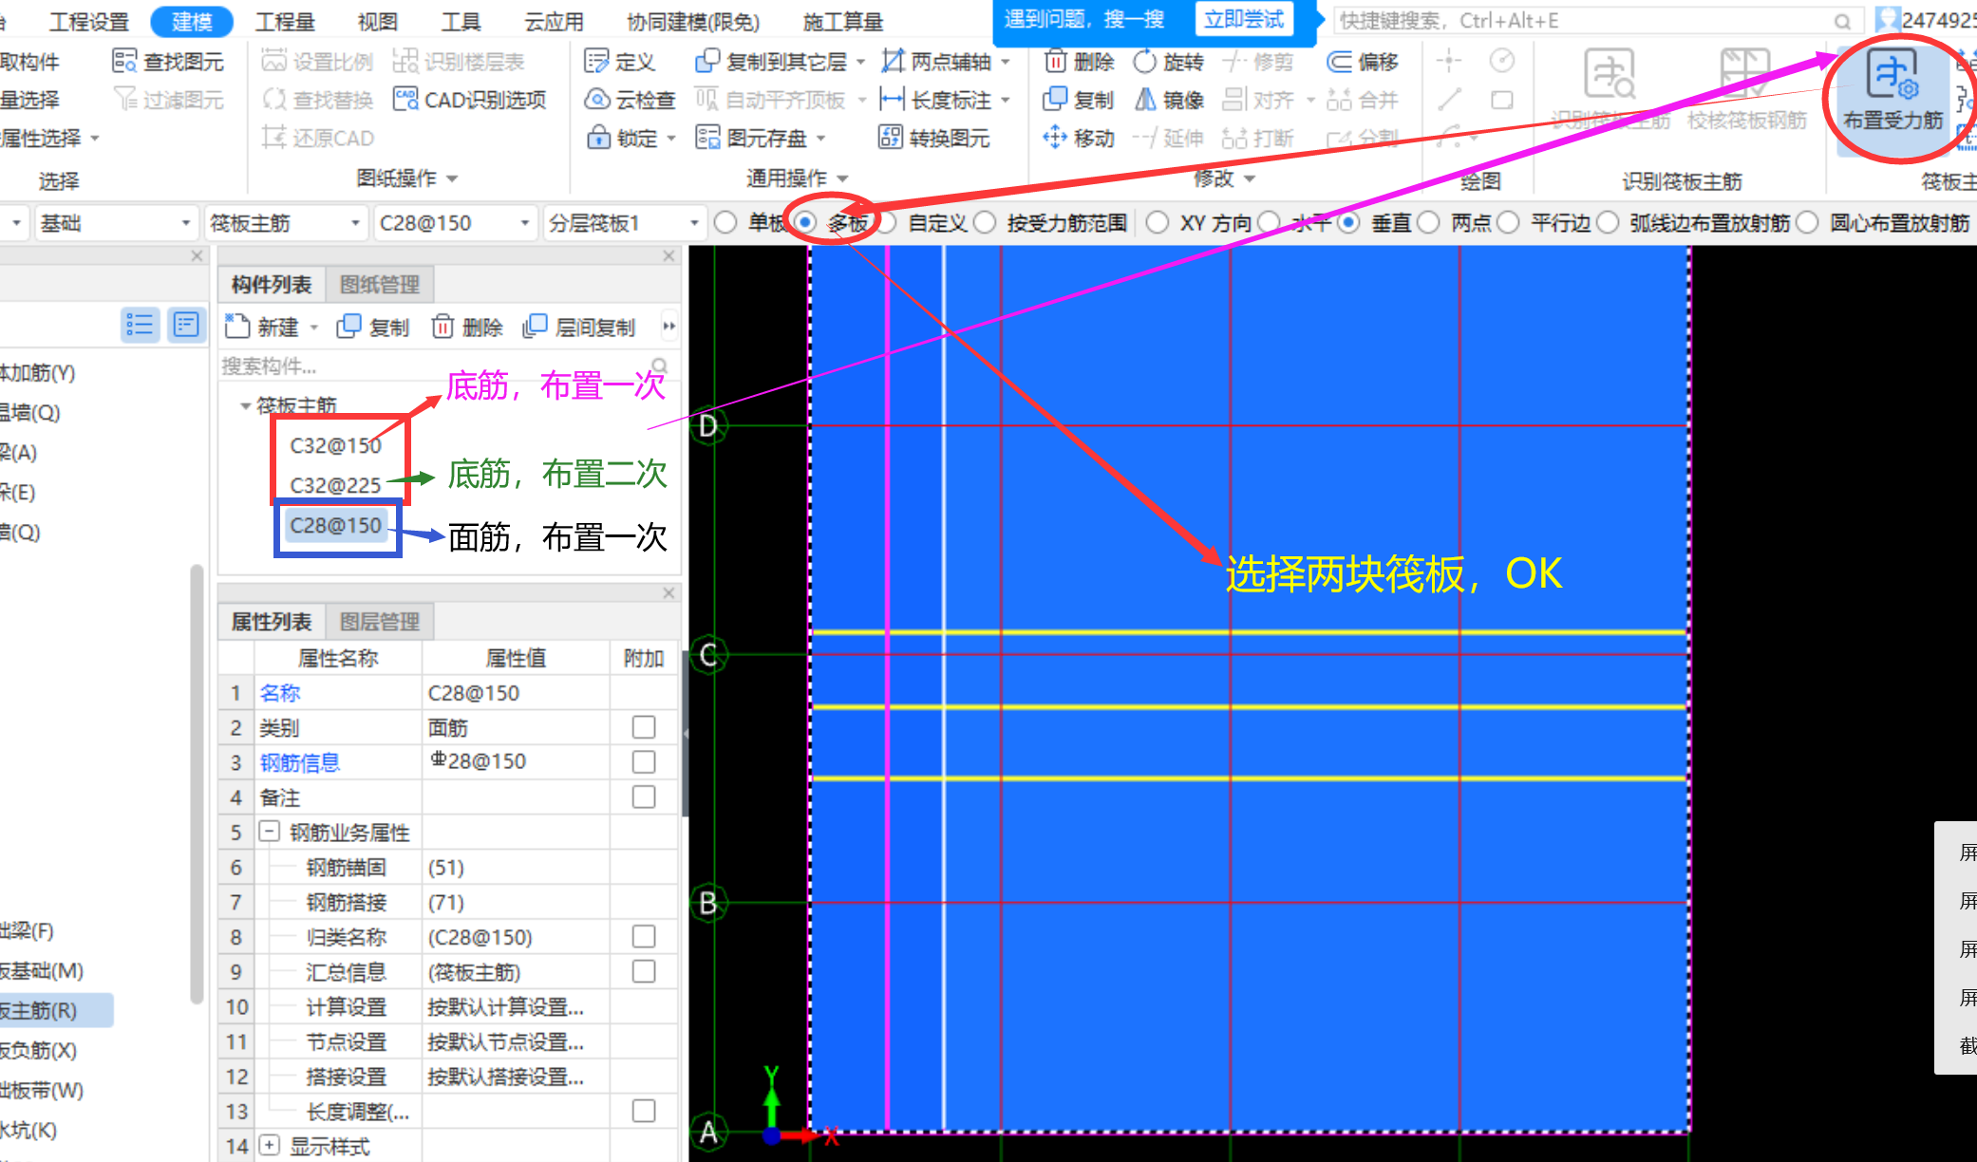Image resolution: width=1977 pixels, height=1162 pixels.
Task: Click the 名称 property link
Action: click(279, 693)
